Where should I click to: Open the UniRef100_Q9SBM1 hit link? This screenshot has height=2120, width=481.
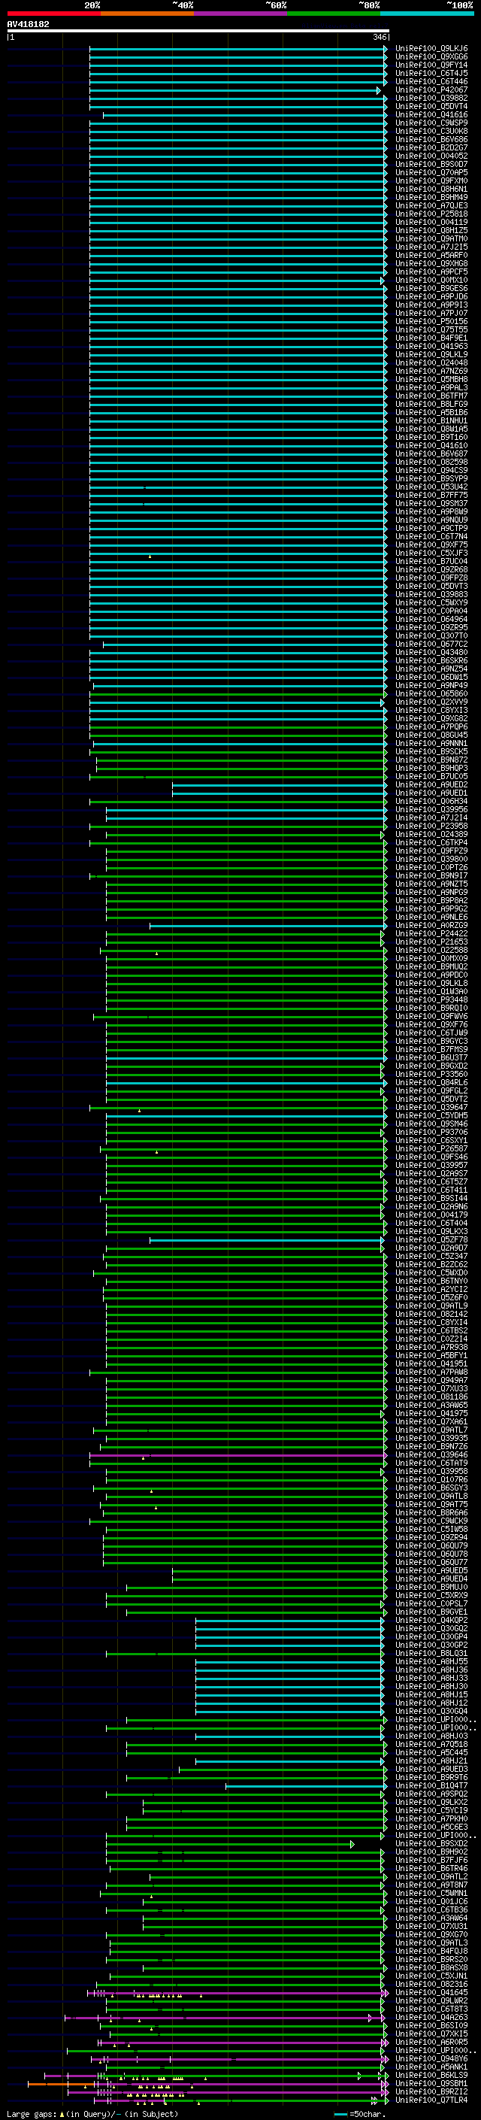pyautogui.click(x=431, y=2084)
